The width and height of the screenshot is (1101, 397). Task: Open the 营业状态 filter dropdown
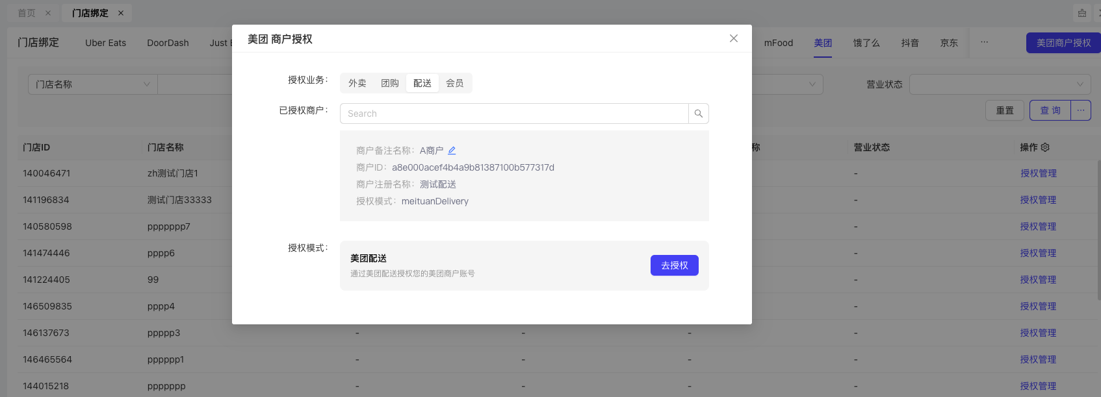(1000, 84)
